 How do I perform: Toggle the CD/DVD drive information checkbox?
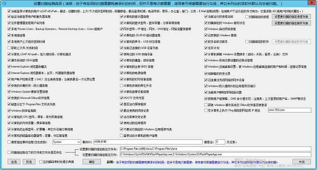point(122,35)
